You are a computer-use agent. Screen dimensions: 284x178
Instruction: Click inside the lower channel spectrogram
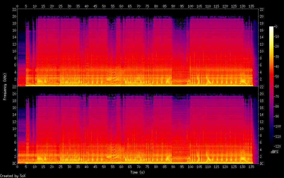(138, 125)
